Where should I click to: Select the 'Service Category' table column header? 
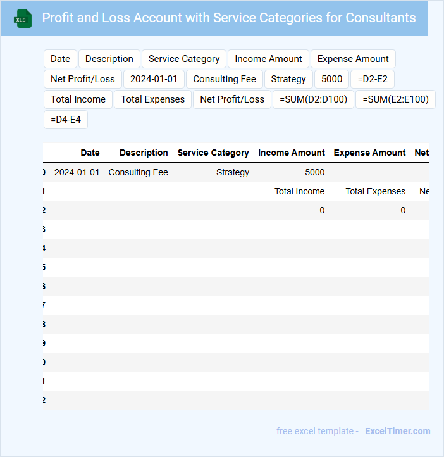click(x=213, y=153)
